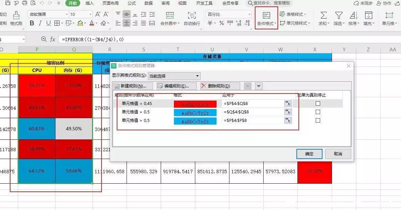Expand the Conditional Formatting (条件格式) menu
This screenshot has height=210, width=401.
(x=266, y=18)
